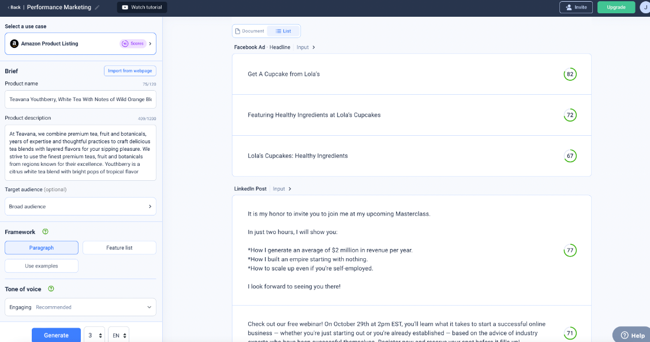650x342 pixels.
Task: Click the Product name input field
Action: click(x=80, y=99)
